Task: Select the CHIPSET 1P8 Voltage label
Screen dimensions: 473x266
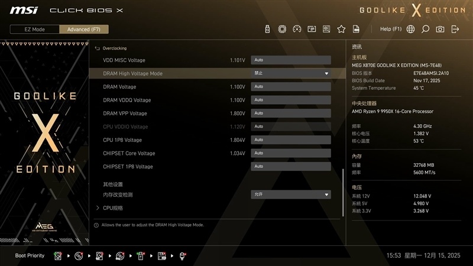Action: pyautogui.click(x=128, y=167)
